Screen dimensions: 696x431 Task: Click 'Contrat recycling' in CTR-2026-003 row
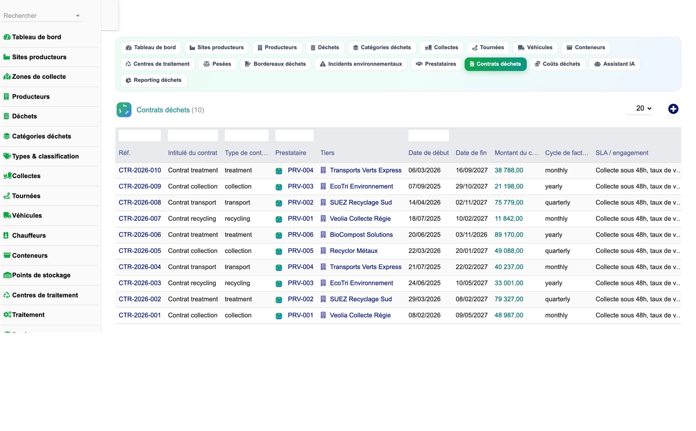coord(192,283)
